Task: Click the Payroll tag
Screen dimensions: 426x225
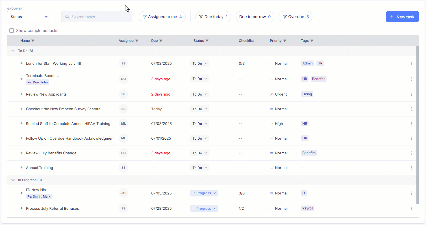Action: pyautogui.click(x=308, y=208)
